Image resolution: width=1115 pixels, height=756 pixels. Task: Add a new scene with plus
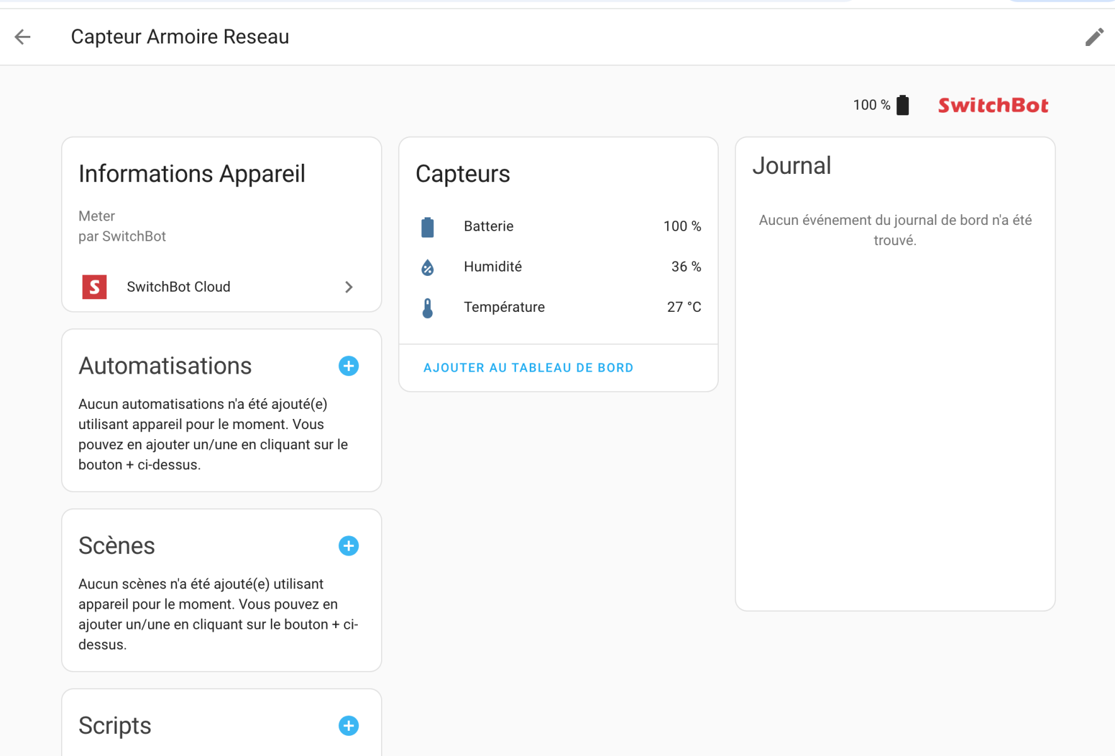point(348,546)
